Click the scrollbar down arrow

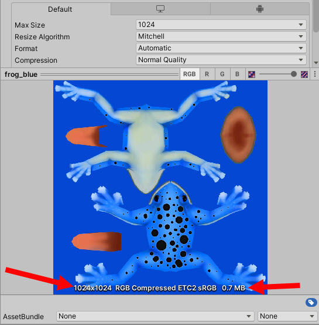[316, 63]
